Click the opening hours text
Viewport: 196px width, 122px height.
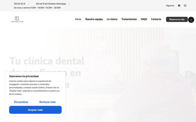[x=37, y=8]
